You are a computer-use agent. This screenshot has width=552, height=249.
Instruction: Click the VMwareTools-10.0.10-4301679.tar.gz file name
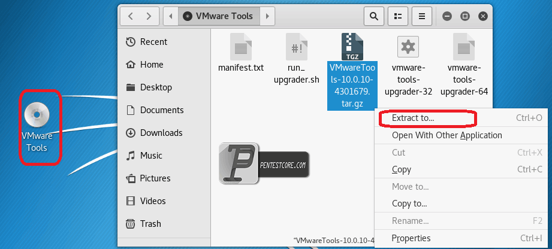click(352, 86)
